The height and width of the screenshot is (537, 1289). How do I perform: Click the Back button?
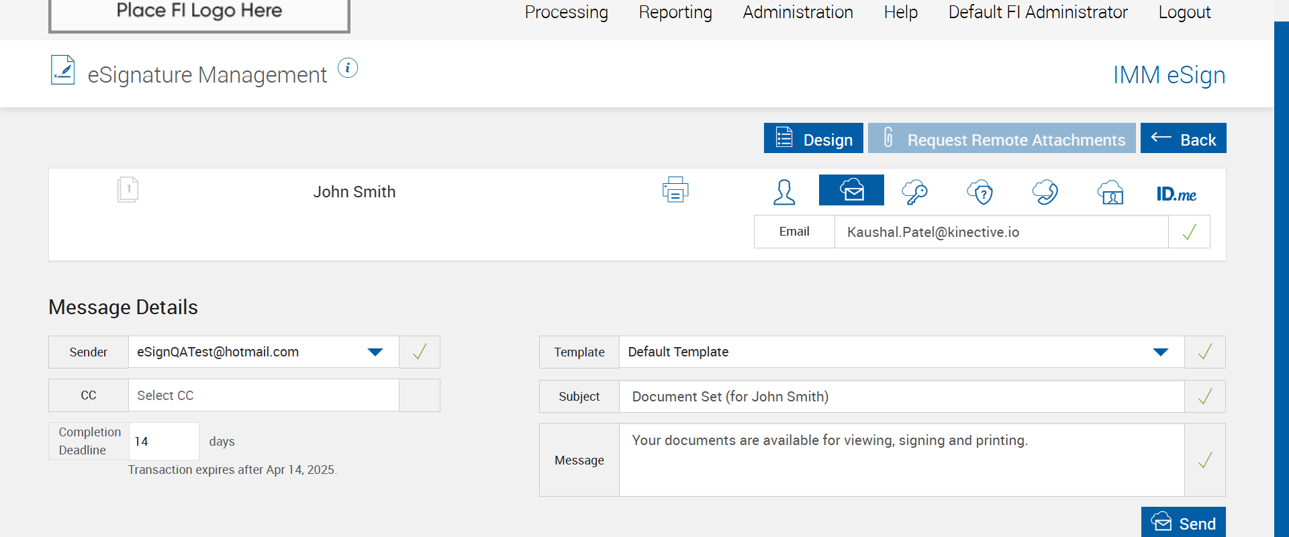(x=1183, y=139)
